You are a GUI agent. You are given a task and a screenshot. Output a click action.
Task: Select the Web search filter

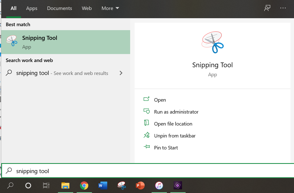[87, 8]
